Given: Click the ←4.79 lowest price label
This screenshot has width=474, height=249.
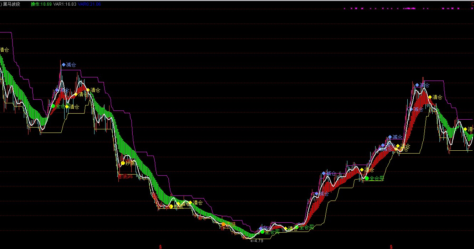Looking at the screenshot, I should pyautogui.click(x=257, y=241).
